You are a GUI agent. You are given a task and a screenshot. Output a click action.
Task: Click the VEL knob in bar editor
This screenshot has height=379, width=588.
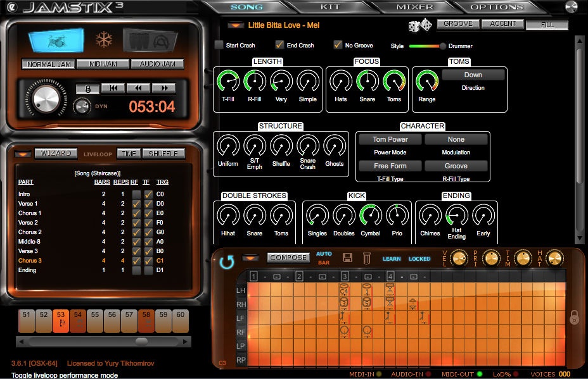coord(459,258)
